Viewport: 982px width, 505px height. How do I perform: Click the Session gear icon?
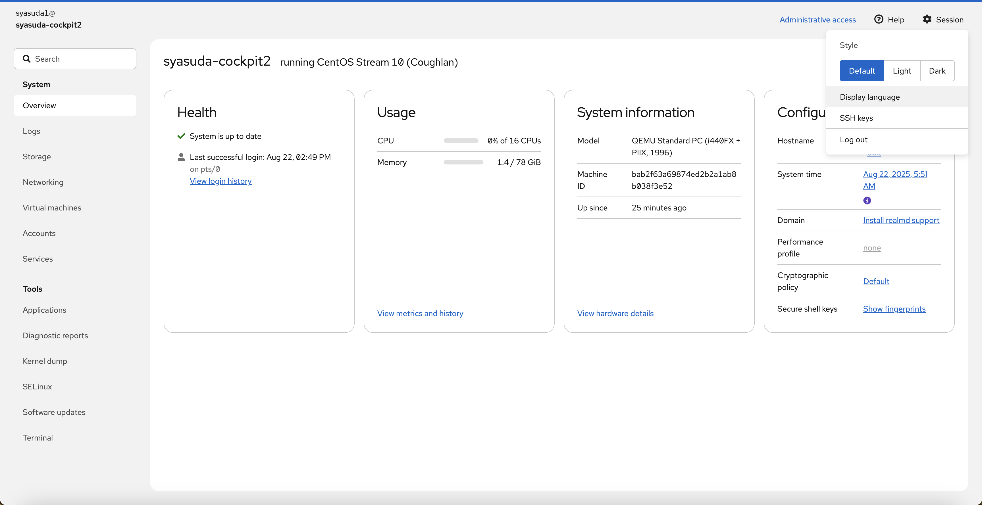(x=927, y=19)
